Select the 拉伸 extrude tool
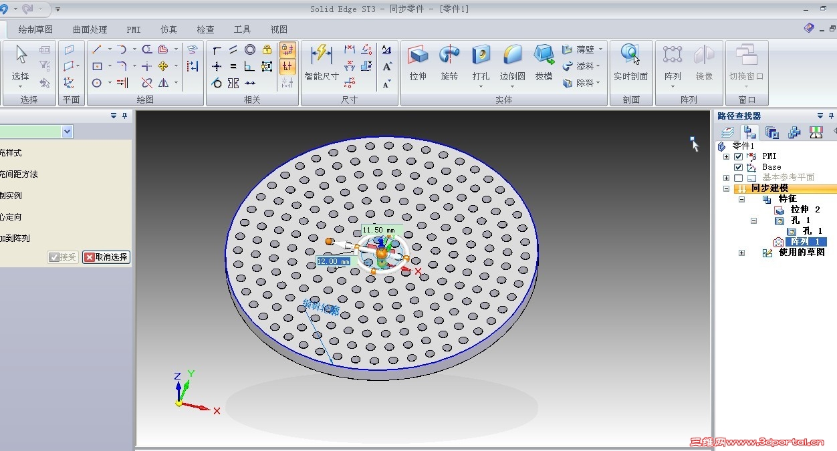The width and height of the screenshot is (837, 451). click(418, 63)
